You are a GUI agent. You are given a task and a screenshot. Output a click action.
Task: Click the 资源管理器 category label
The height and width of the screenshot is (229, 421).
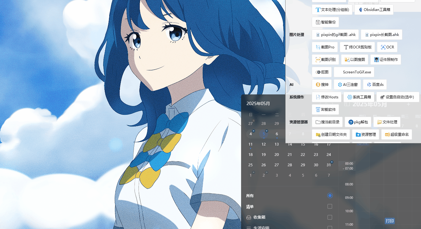click(x=299, y=122)
